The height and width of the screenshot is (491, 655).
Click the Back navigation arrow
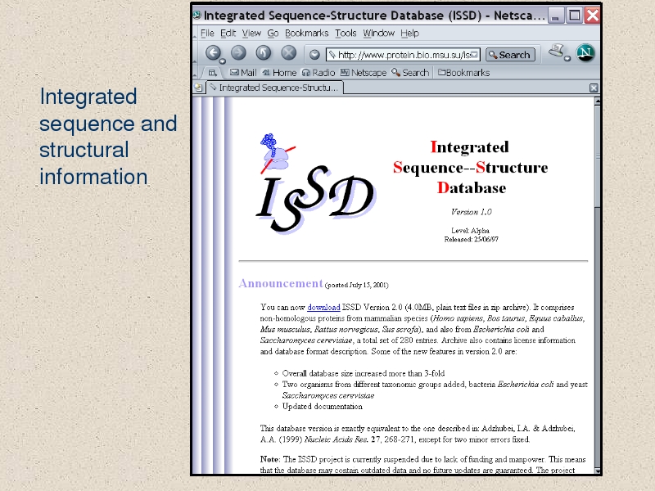213,52
